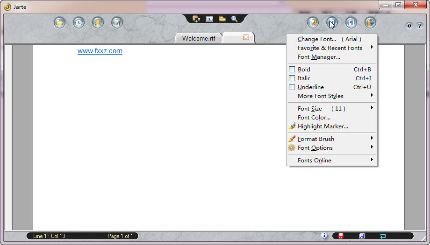
Task: Open the Edit menu notepad icon
Action: coord(117,22)
